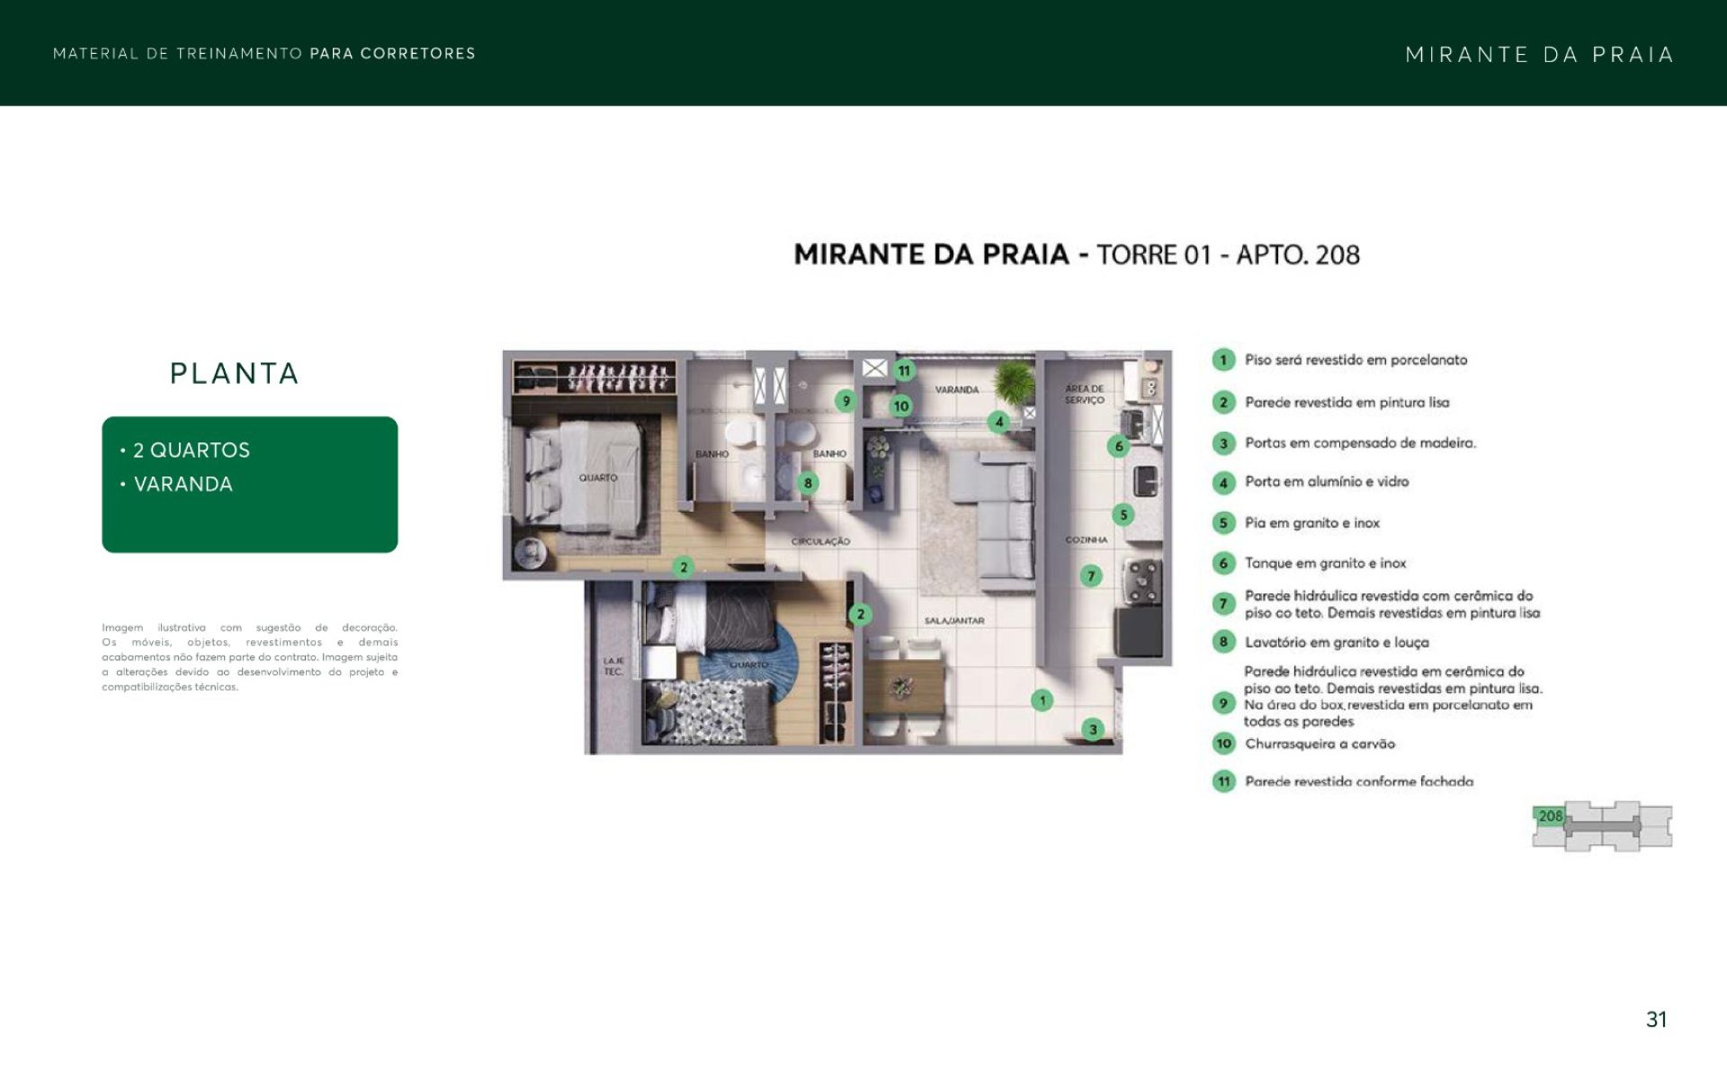This screenshot has height=1079, width=1727.
Task: Click marker 8 at the bathroom sink on plan
Action: [x=808, y=484]
